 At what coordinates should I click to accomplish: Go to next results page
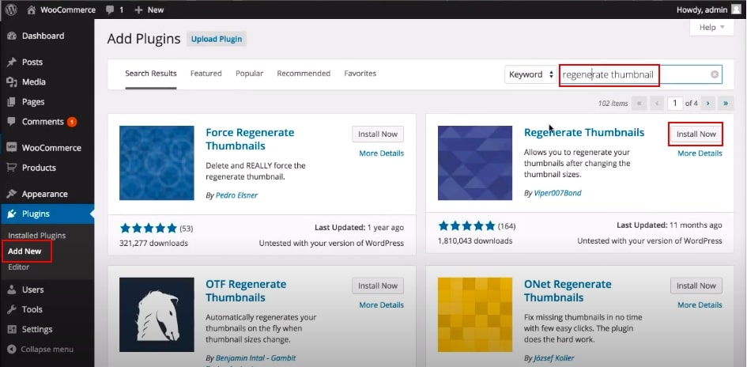708,103
